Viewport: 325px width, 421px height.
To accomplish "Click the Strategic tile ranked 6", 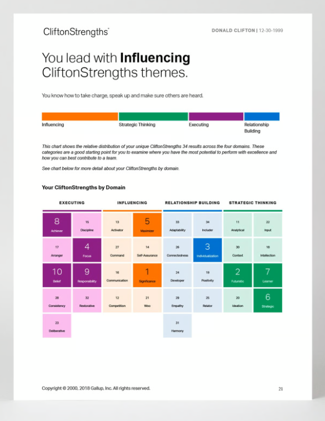I will pos(268,300).
